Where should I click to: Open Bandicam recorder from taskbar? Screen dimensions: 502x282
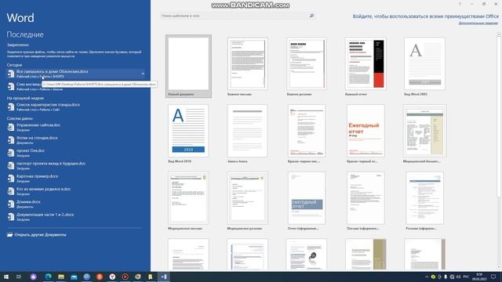(x=125, y=277)
